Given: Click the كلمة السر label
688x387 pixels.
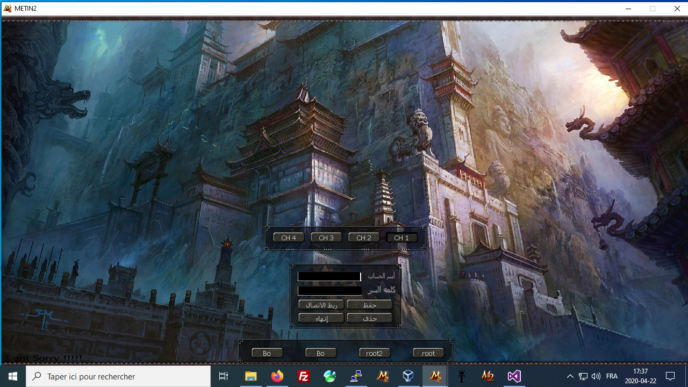Looking at the screenshot, I should click(x=382, y=290).
